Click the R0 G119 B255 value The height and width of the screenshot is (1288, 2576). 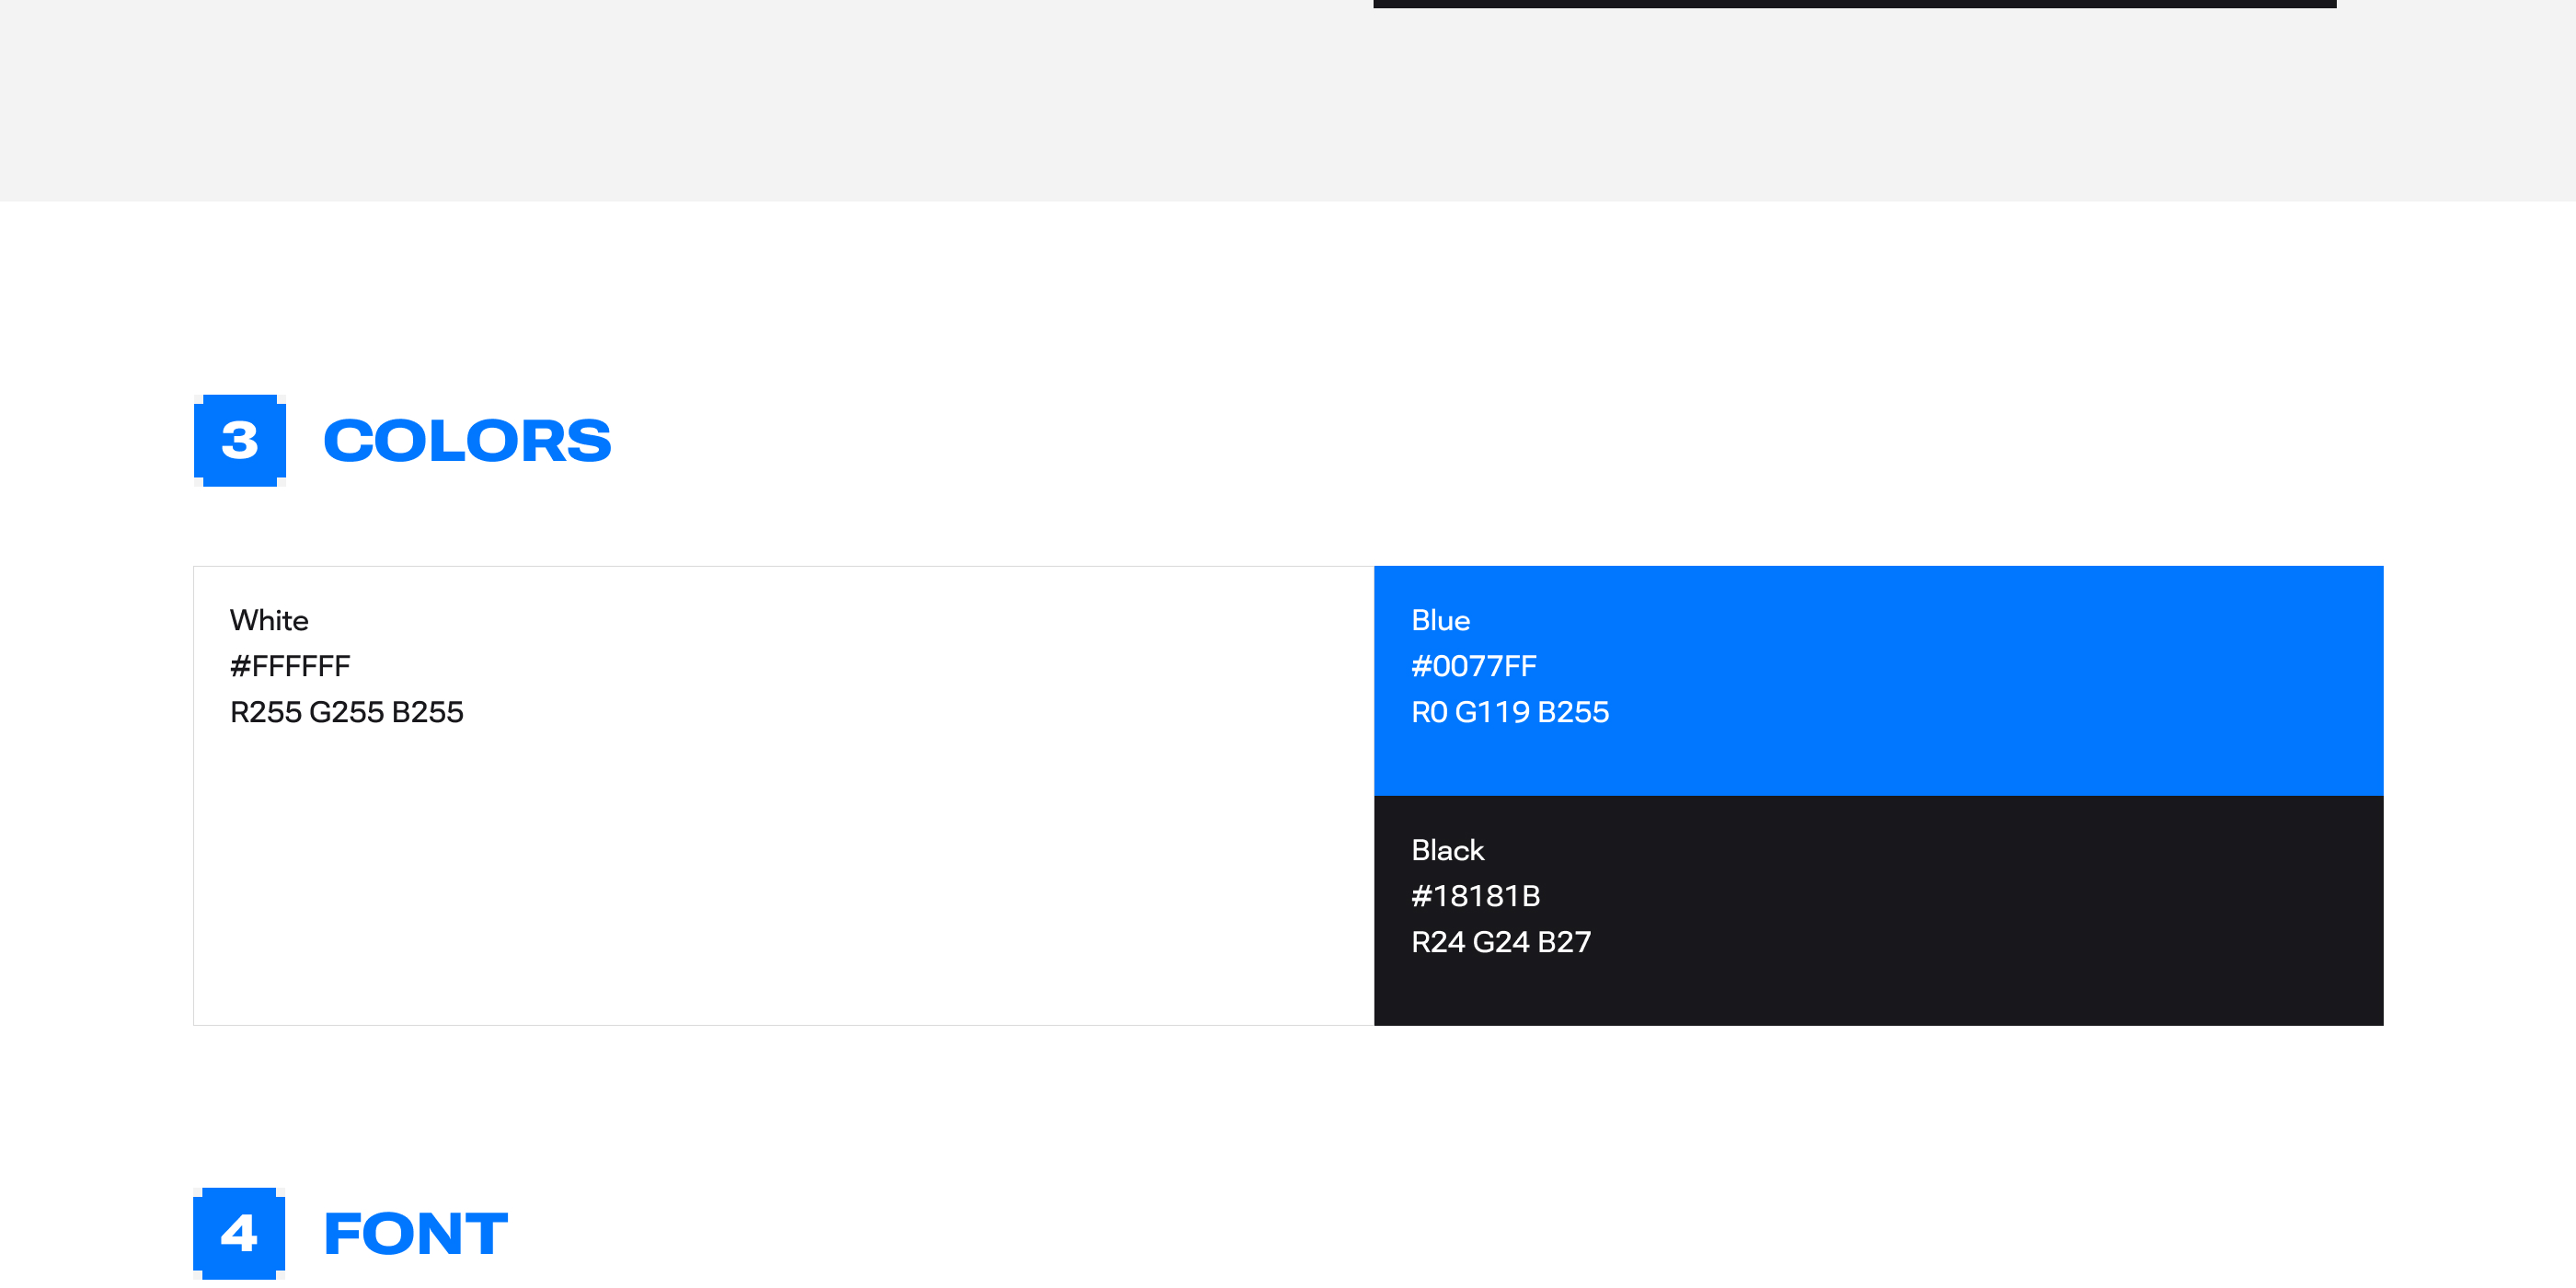[1510, 712]
